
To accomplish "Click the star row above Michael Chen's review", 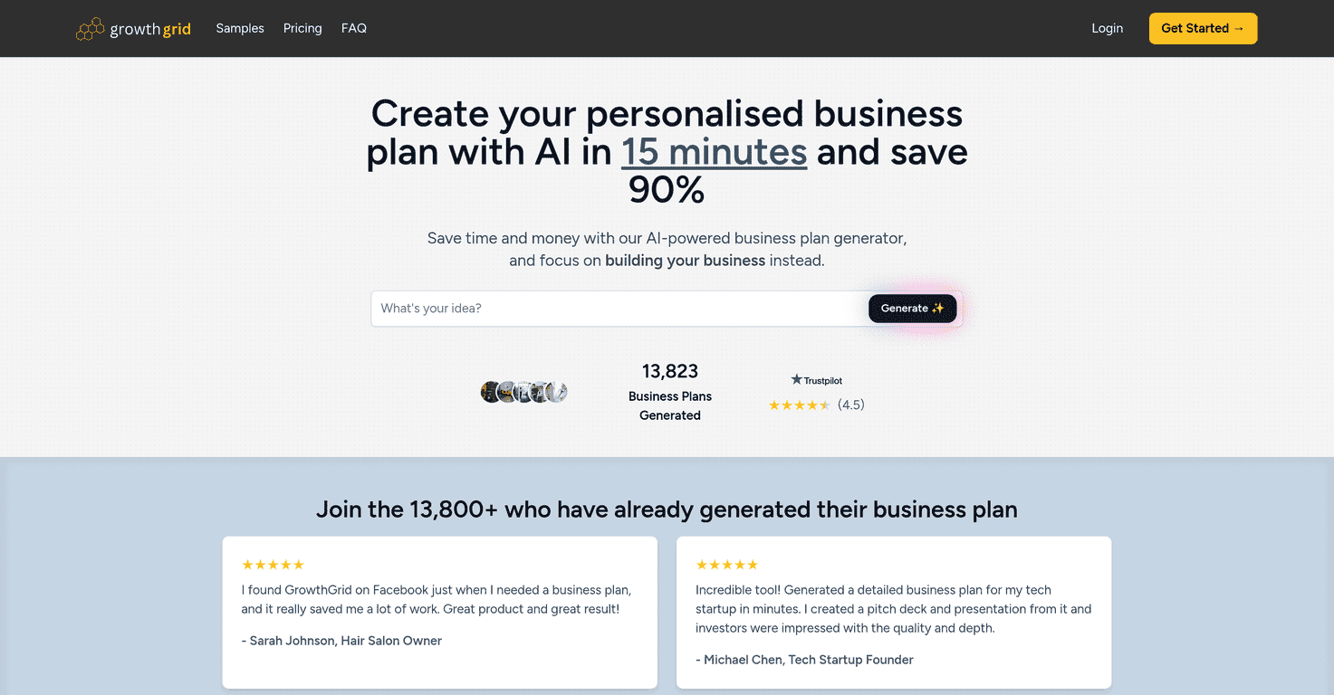I will point(726,564).
